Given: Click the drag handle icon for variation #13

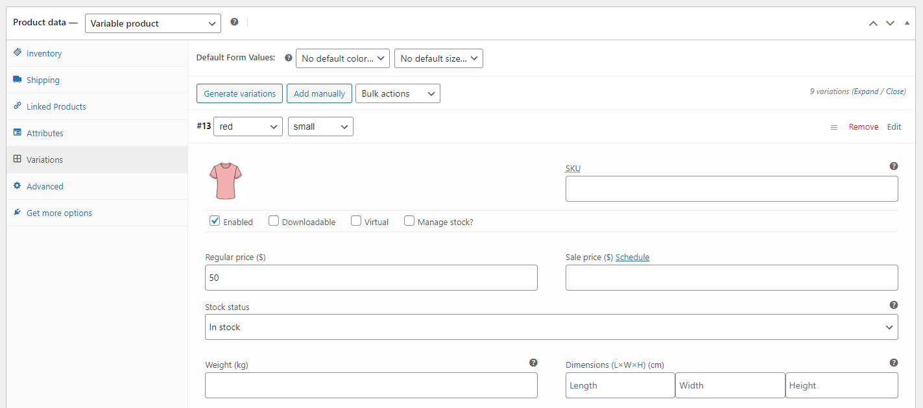Looking at the screenshot, I should point(834,127).
